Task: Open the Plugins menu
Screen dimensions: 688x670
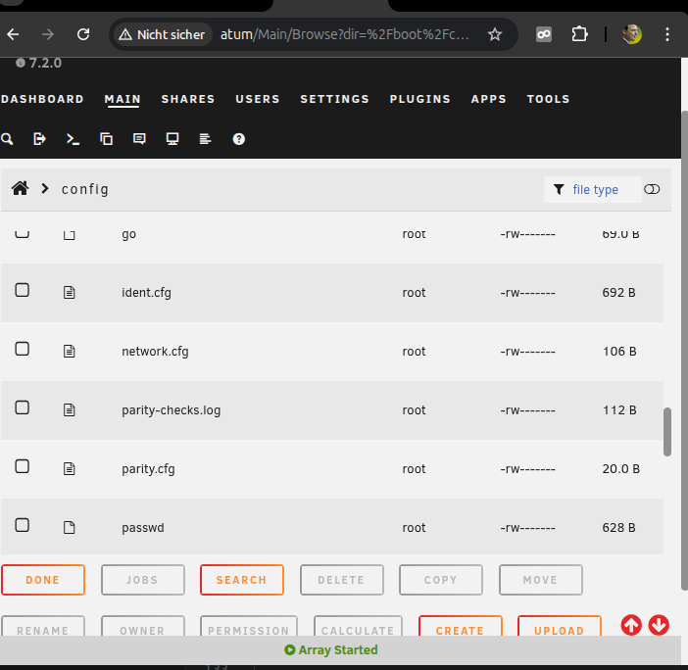Action: pos(419,99)
